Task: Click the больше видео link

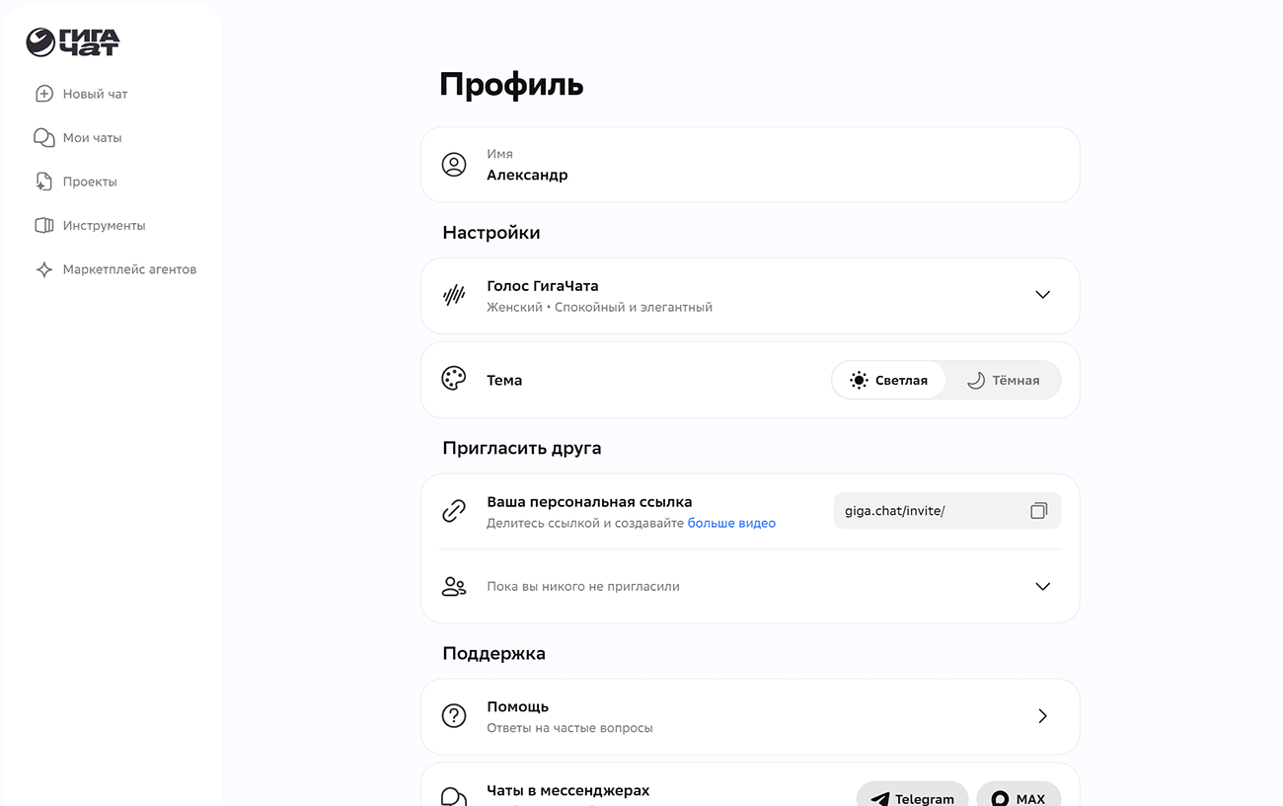Action: (731, 522)
